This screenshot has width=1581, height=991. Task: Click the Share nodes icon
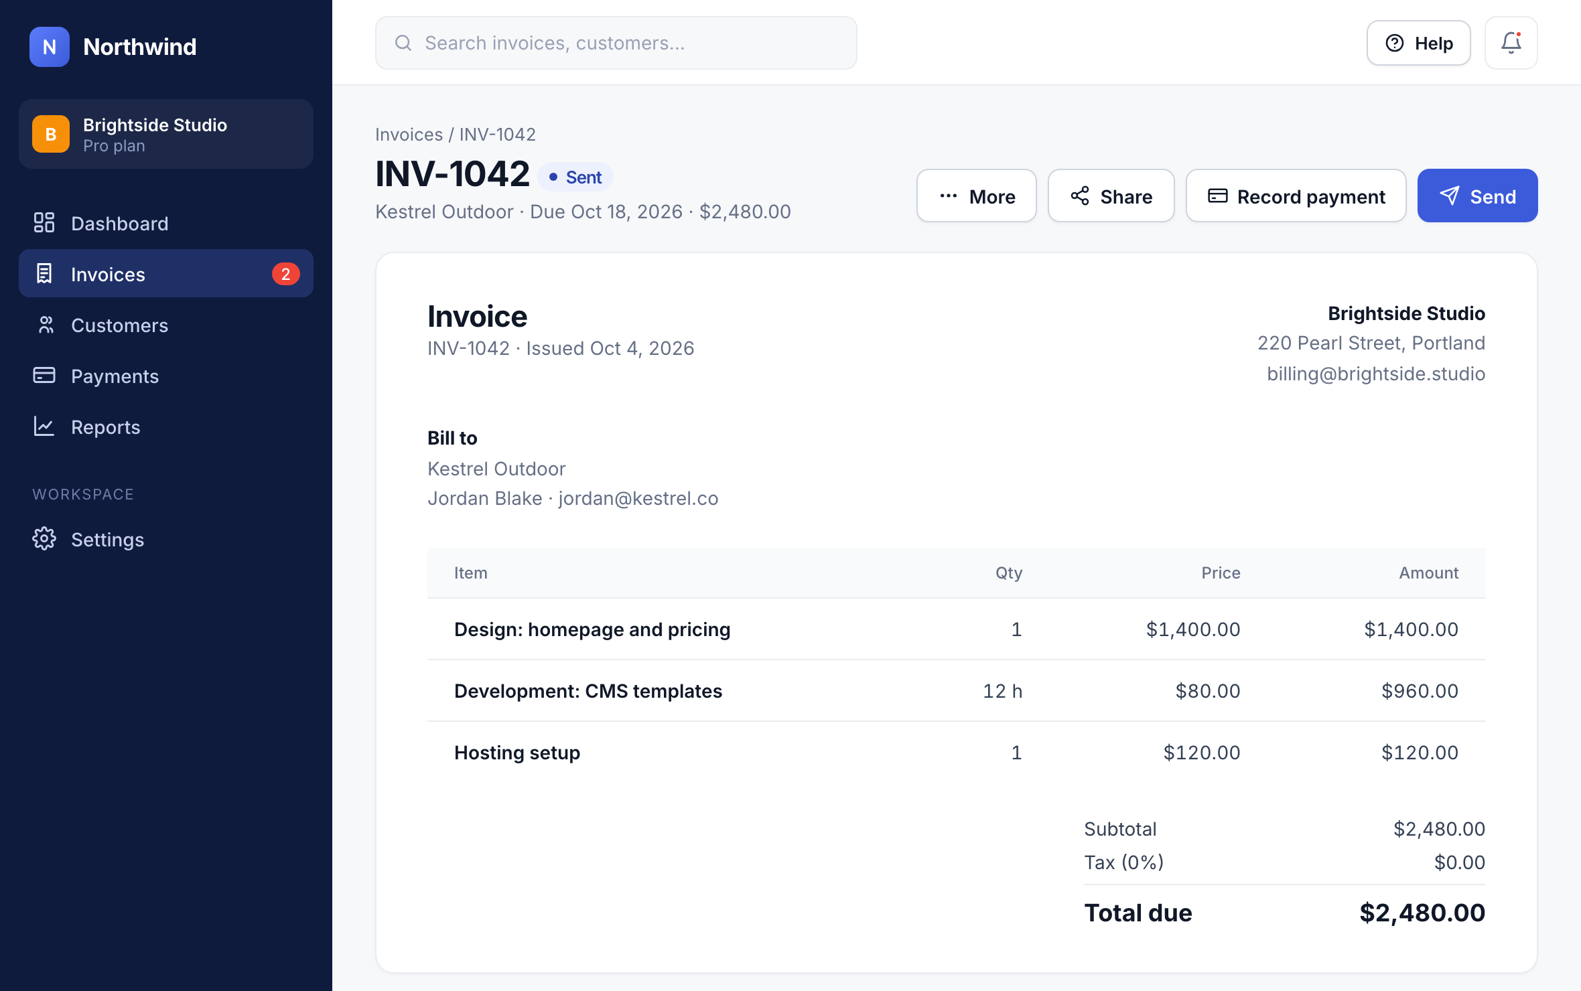click(x=1080, y=196)
